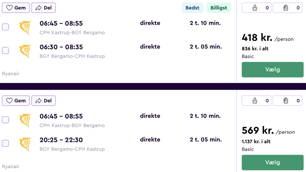Click the 20:25 – 22:30 flight time
Viewport: 306px width, 172px height.
[61, 140]
